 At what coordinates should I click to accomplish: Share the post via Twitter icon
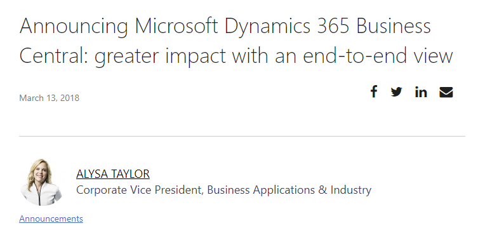396,92
